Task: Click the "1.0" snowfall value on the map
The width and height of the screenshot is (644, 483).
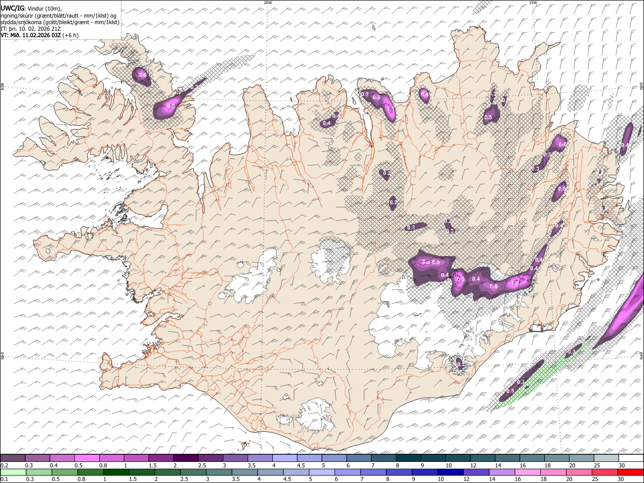Action: point(515,283)
